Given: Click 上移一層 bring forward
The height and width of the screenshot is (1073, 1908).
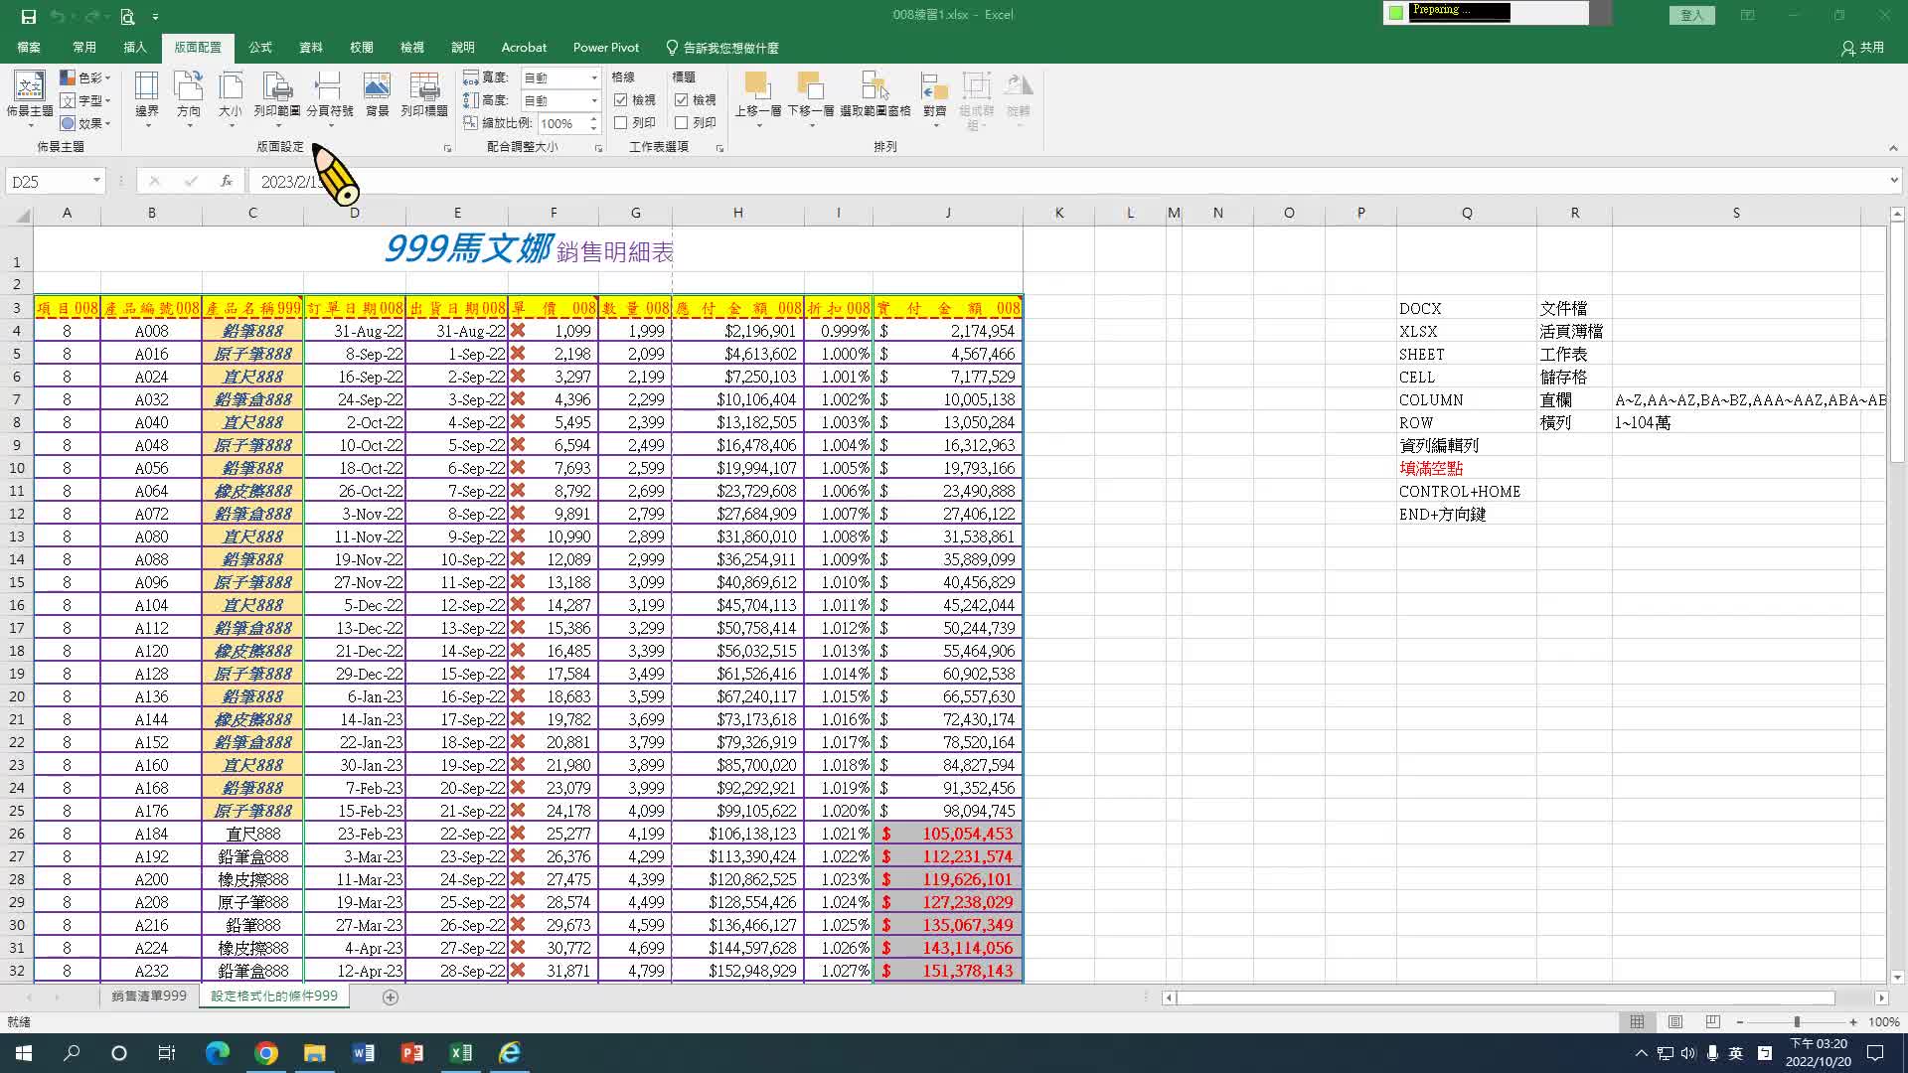Looking at the screenshot, I should tap(758, 99).
